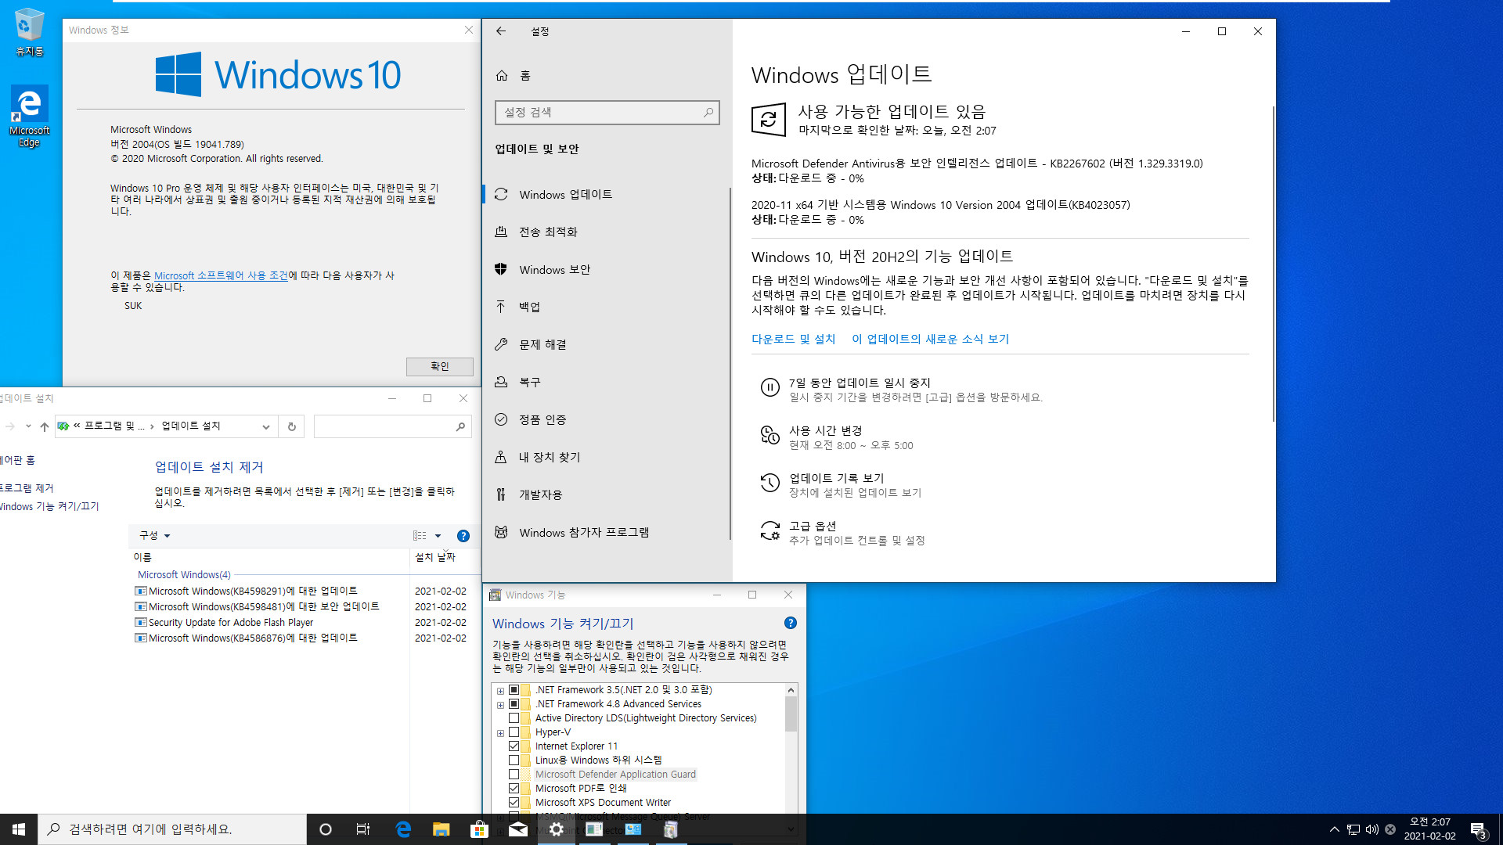Open recent locations dropdown next to back arrows

click(x=28, y=426)
